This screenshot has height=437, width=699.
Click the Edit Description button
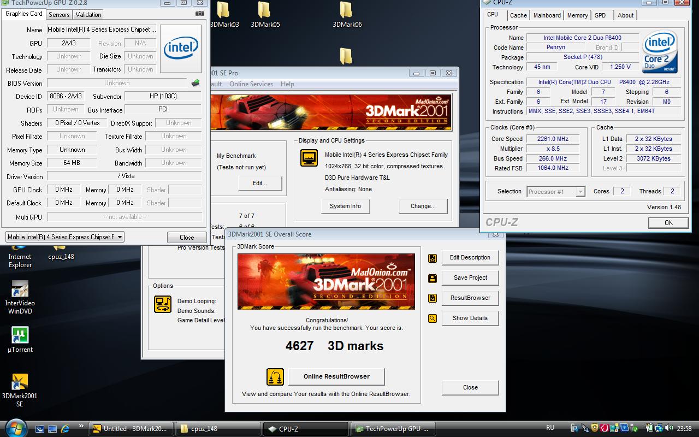point(470,258)
